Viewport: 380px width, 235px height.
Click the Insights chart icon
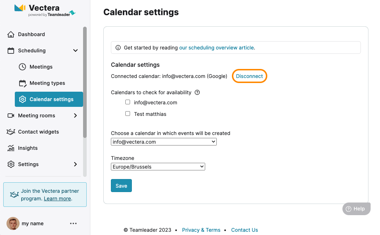[11, 148]
